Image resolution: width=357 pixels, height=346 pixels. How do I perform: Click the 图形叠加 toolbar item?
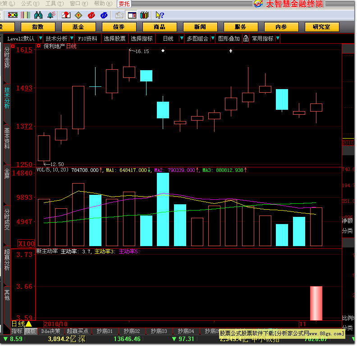[229, 39]
